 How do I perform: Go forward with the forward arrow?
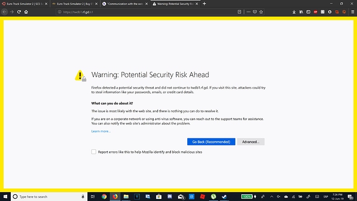point(12,12)
